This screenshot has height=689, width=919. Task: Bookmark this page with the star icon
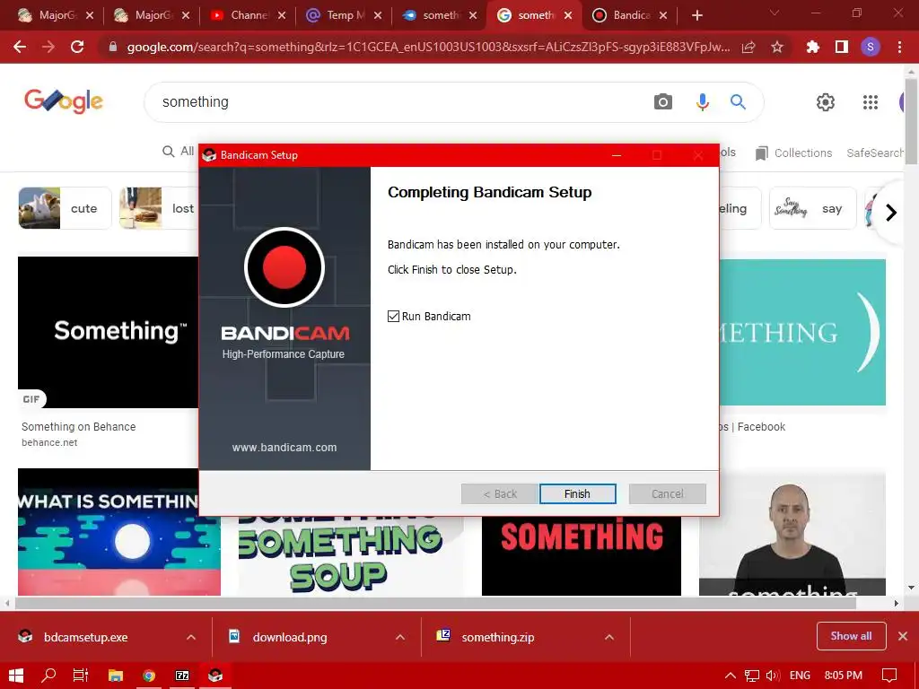[x=777, y=47]
